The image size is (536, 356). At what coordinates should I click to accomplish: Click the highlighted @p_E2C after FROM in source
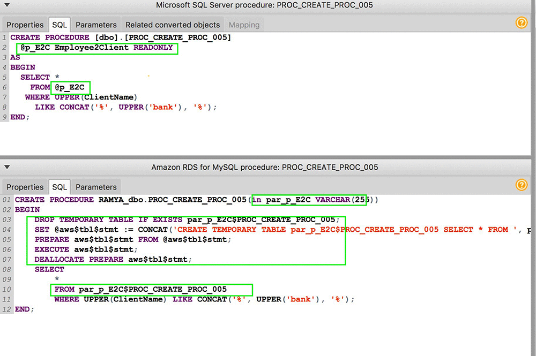pos(70,87)
